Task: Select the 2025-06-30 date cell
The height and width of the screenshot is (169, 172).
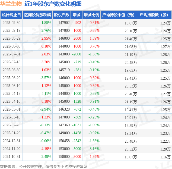Action: pos(11,70)
